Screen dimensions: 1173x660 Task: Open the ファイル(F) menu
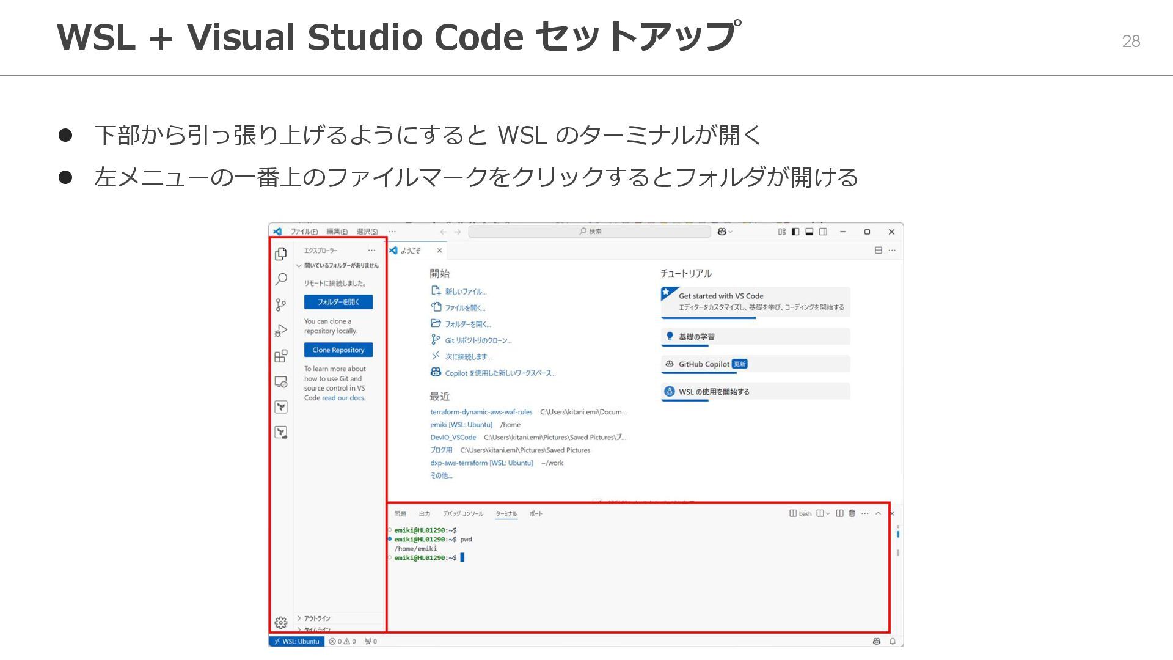[x=304, y=232]
